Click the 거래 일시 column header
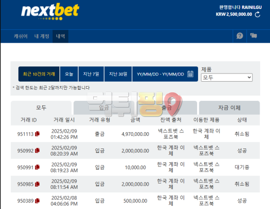This screenshot has width=270, height=209. pos(64,120)
